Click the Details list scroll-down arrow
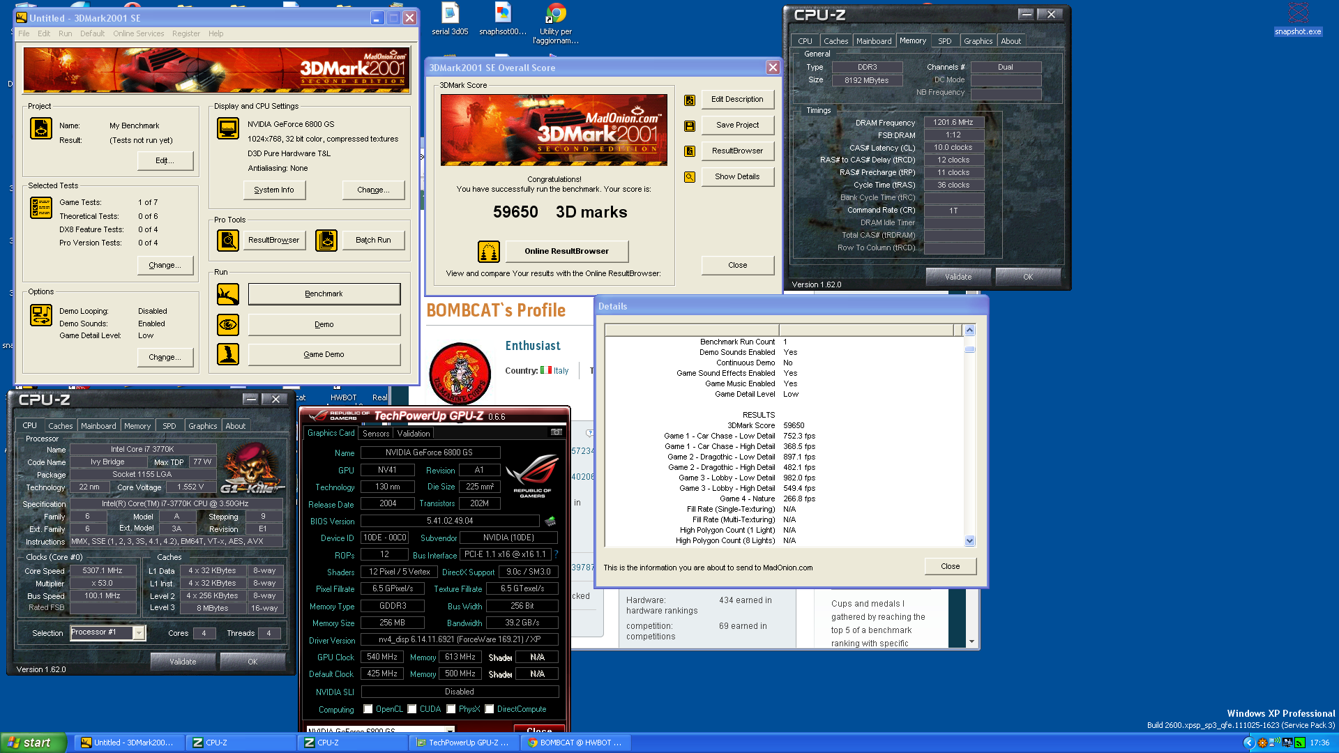Image resolution: width=1339 pixels, height=753 pixels. (x=969, y=541)
